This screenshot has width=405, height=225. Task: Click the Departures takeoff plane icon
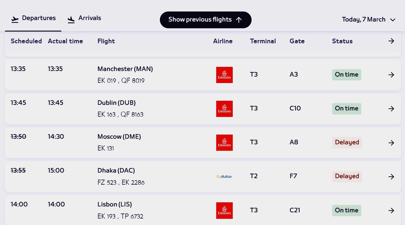click(x=15, y=19)
